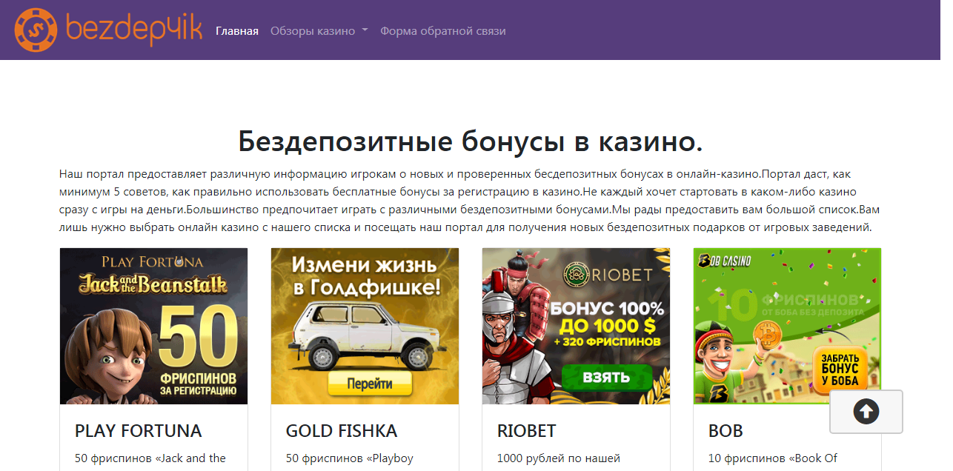Click text 1000 рублей по нашей
Image resolution: width=953 pixels, height=471 pixels.
[559, 458]
